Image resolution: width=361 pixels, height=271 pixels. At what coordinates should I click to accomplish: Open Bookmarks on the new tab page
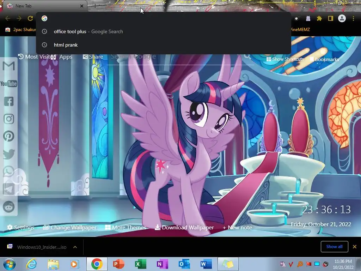tap(325, 59)
